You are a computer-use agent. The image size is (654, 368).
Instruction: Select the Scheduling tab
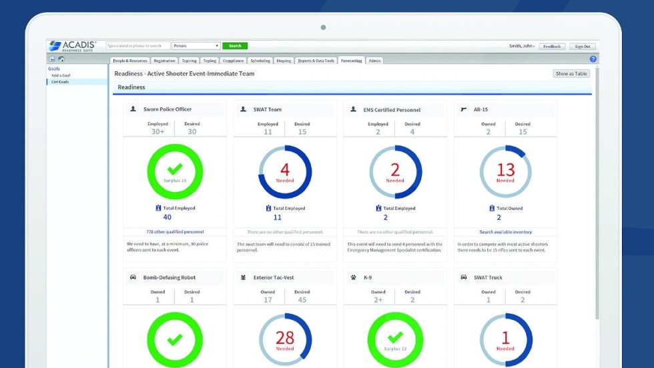(260, 61)
